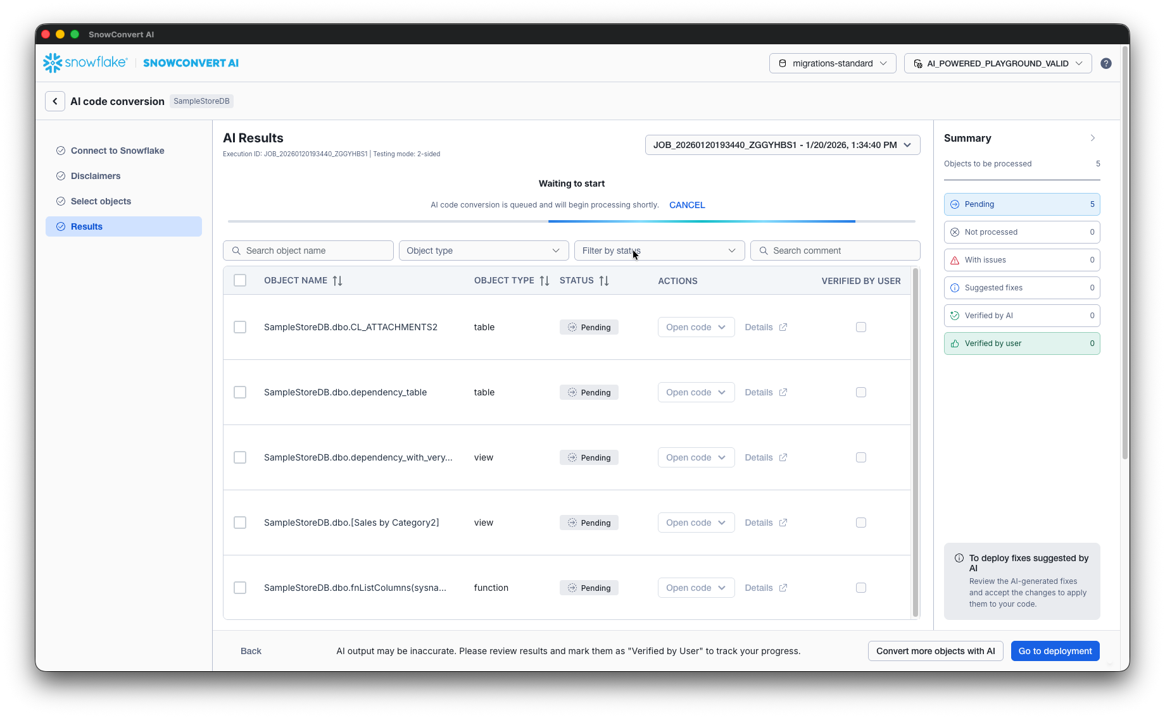Open Connect to Snowflake step

pyautogui.click(x=117, y=151)
